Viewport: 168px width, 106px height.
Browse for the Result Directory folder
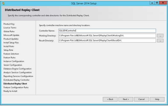[160, 41]
